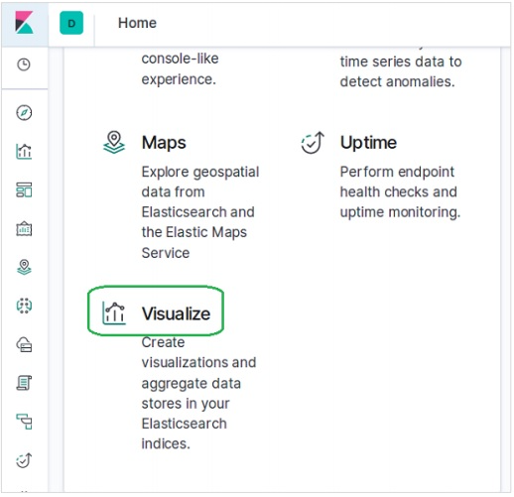514x497 pixels.
Task: Open Visualize from the sidebar chart icon
Action: pyautogui.click(x=24, y=152)
